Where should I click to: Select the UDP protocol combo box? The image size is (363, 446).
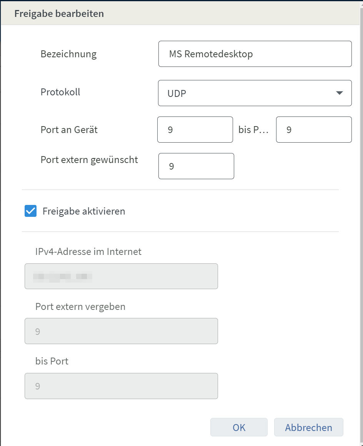click(x=246, y=93)
